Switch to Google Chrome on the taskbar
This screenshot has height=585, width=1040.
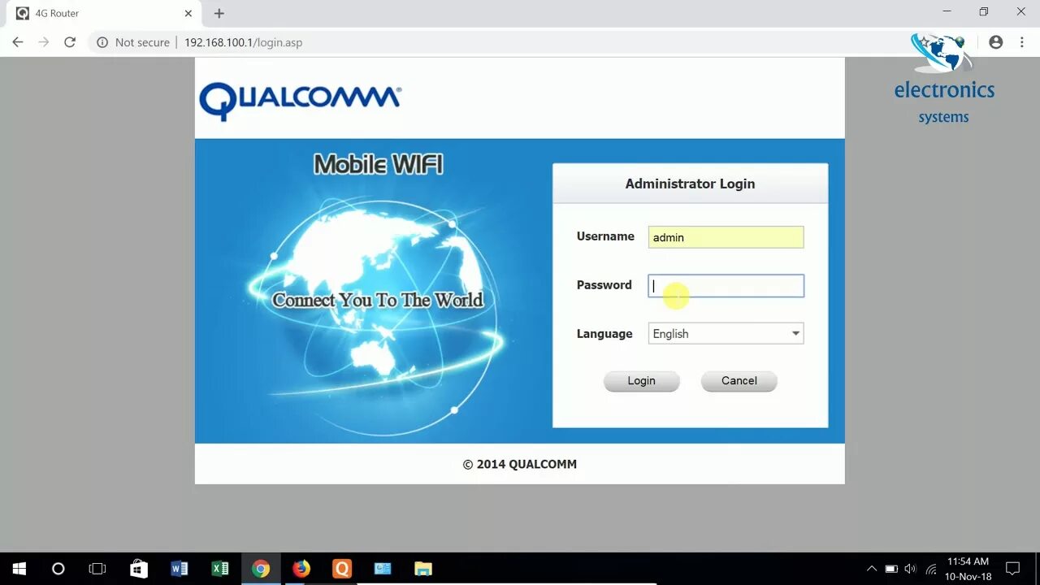(261, 569)
